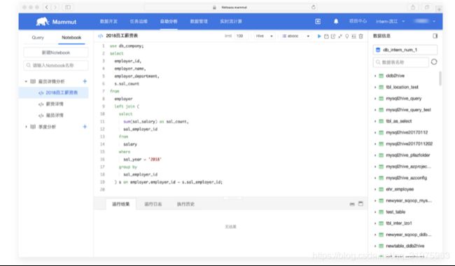Click the newtable_ddb2hive table name
Screen dimensions: 455x266
pyautogui.click(x=405, y=246)
